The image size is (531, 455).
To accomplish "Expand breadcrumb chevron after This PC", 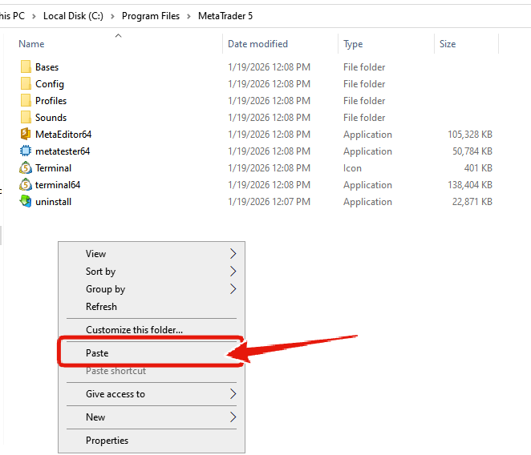I will (34, 16).
